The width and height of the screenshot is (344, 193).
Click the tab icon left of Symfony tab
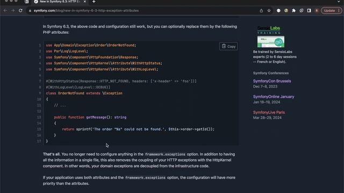pos(26,2)
